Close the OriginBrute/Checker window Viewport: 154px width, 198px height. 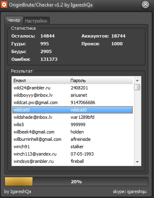point(145,5)
